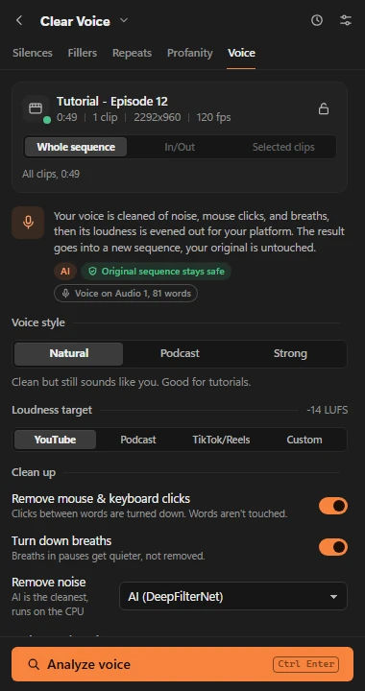The image size is (365, 691).
Task: Switch to the Fillers tab
Action: (x=83, y=53)
